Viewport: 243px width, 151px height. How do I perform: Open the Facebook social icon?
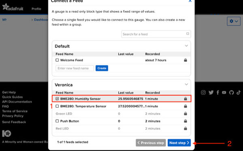coord(218,92)
